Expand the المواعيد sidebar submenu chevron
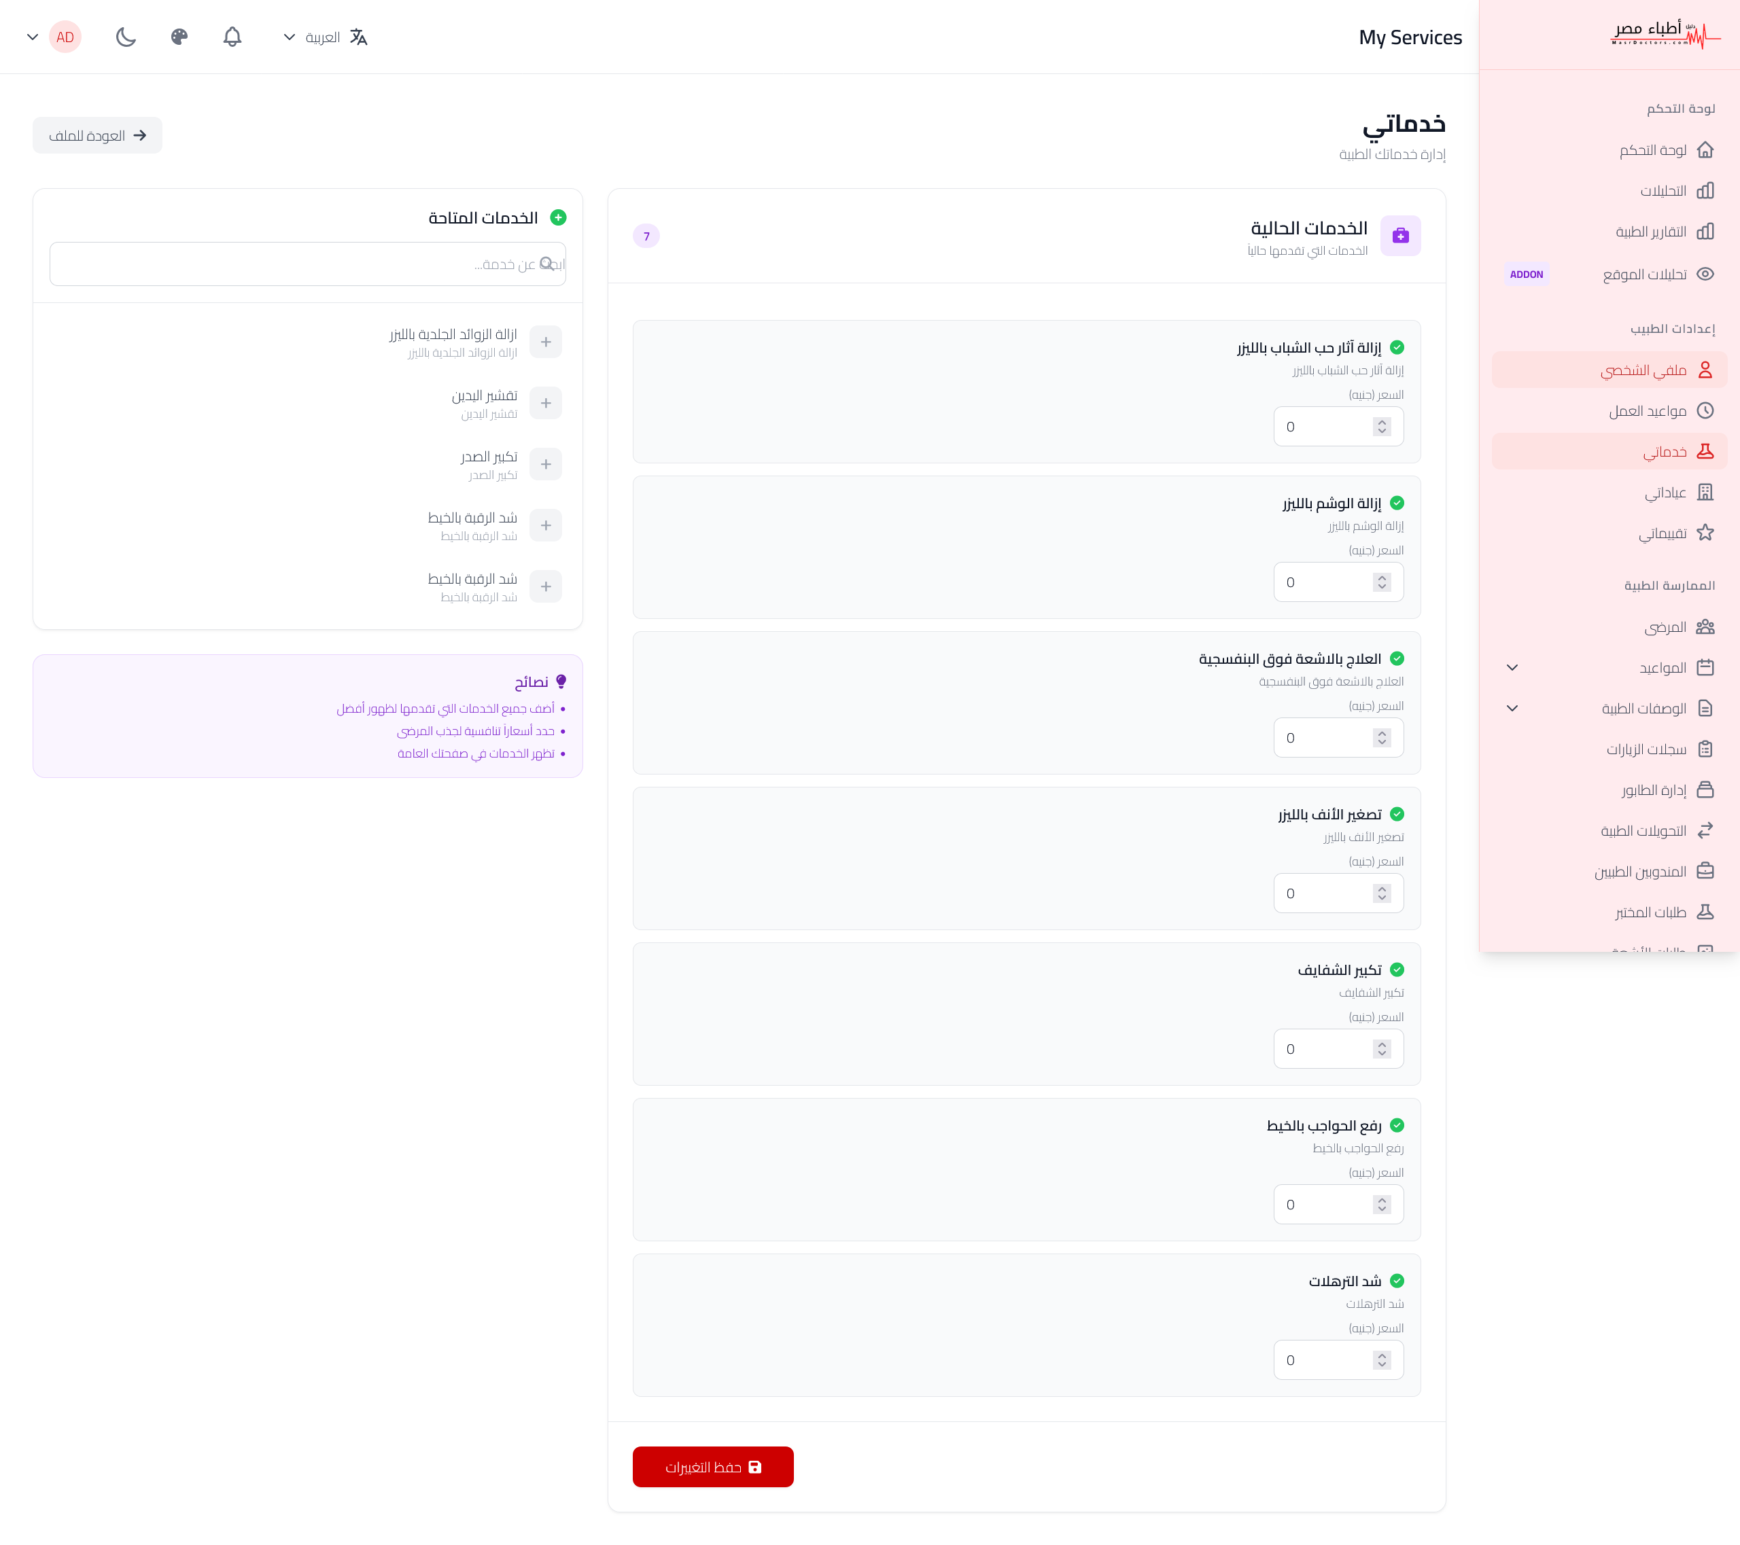Screen dimensions: 1740x1545 click(x=1512, y=668)
